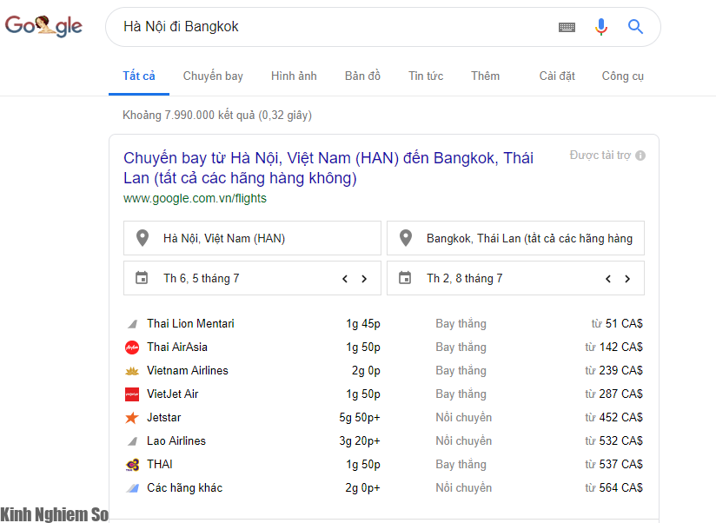Click the sponsored info icon
Viewport: 716px width, 523px height.
pos(640,156)
